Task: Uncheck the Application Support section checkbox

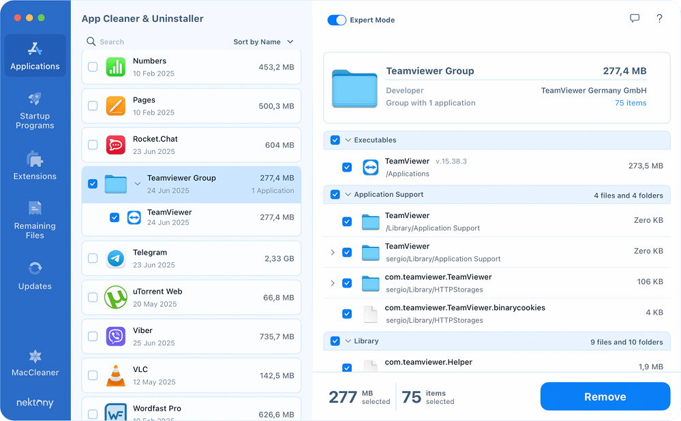Action: point(335,194)
